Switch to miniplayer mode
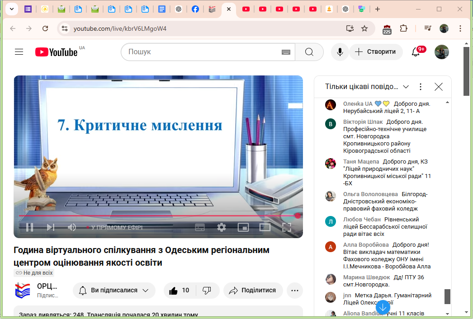This screenshot has width=473, height=319. point(243,227)
